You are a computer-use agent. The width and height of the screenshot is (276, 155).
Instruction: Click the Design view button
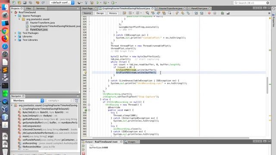[100, 13]
